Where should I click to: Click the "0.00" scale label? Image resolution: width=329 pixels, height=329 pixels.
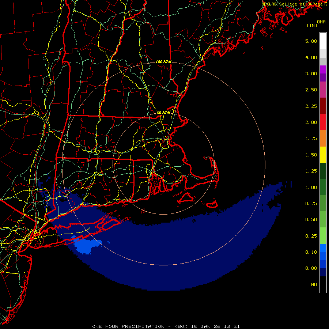311,268
